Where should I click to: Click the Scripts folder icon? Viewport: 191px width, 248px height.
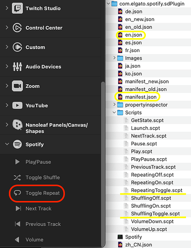coord(120,113)
